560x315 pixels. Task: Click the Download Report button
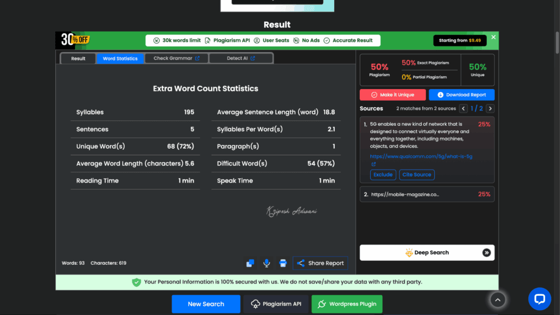pyautogui.click(x=462, y=94)
